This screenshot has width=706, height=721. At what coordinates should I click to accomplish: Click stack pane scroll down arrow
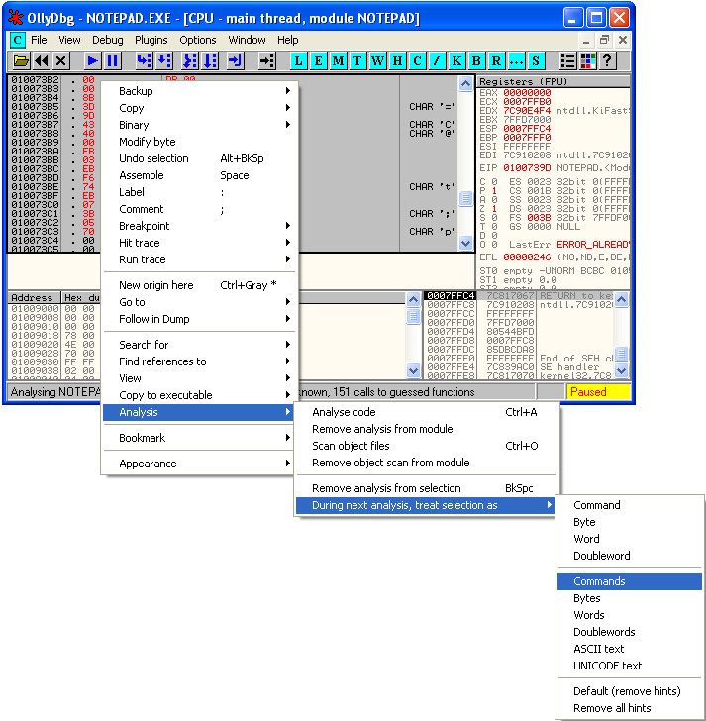point(622,370)
